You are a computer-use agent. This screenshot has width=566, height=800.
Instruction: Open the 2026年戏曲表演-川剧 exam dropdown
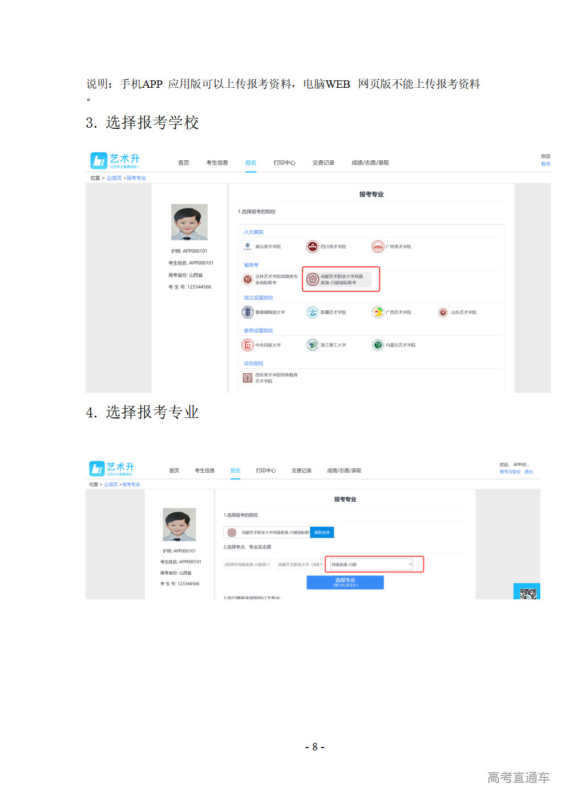coord(247,565)
